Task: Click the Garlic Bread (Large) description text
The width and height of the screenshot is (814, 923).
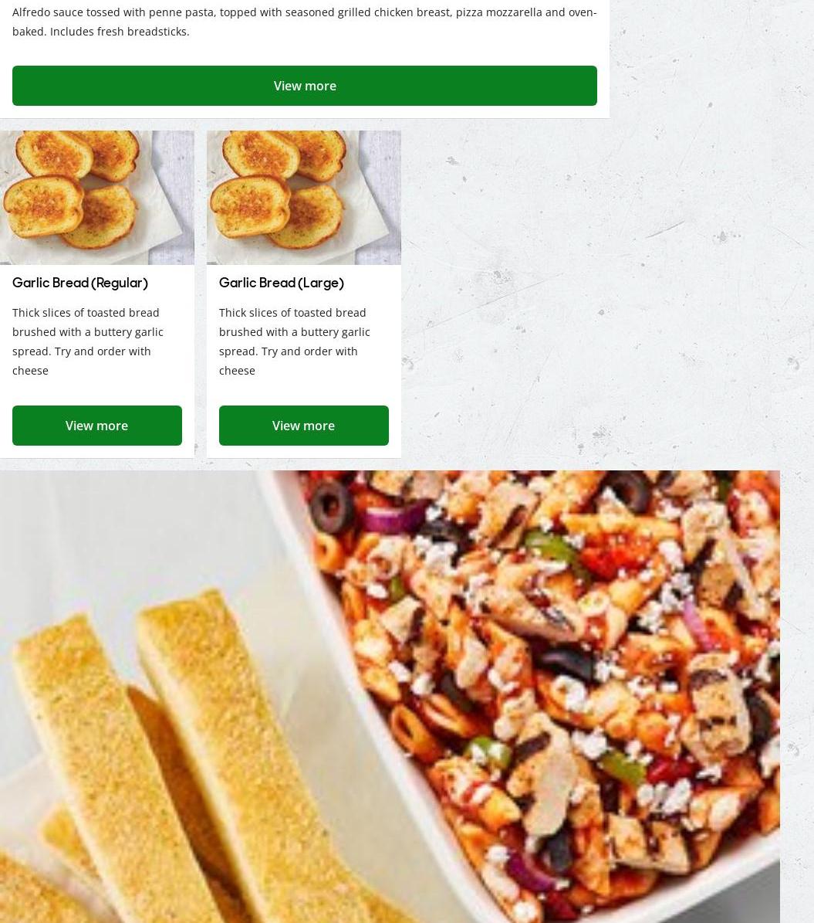Action: [x=295, y=341]
